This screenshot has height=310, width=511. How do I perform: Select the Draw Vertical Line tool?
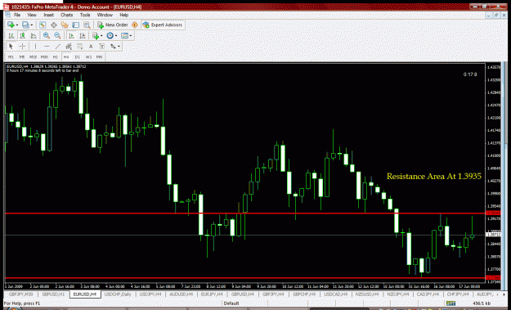pos(35,47)
